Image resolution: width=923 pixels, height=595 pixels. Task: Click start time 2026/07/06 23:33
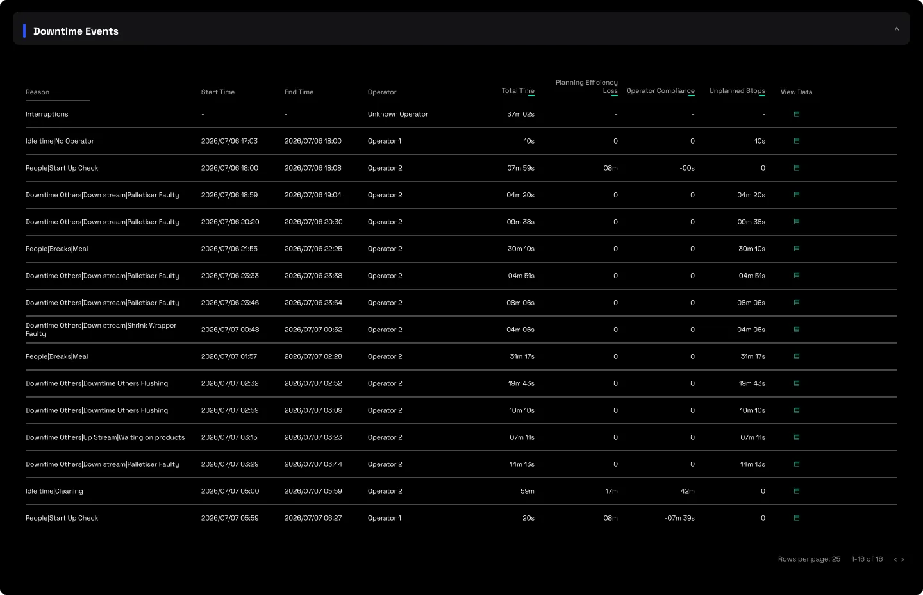pyautogui.click(x=230, y=276)
